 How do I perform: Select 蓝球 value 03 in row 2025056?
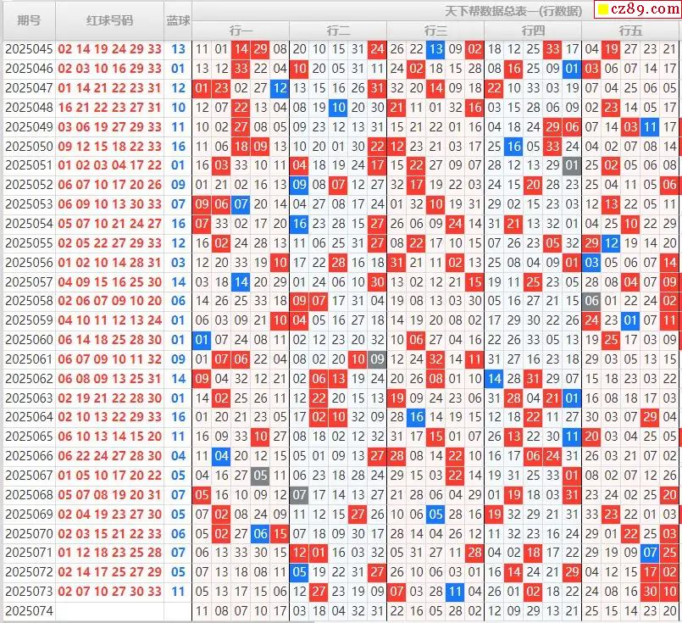point(178,263)
